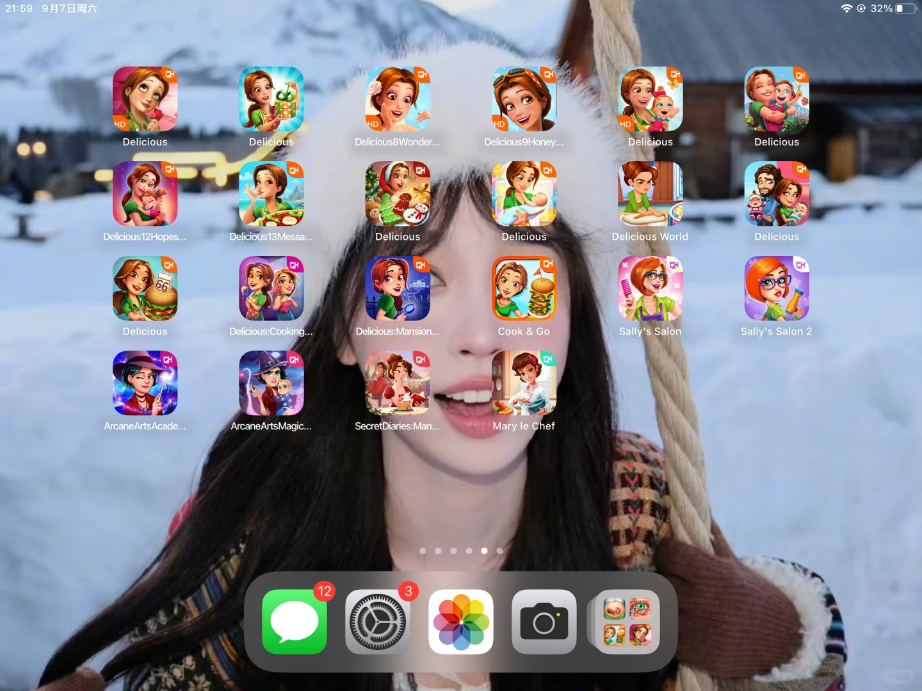Open the Delicious game with the Route 66 burger
This screenshot has height=691, width=922.
click(x=145, y=289)
